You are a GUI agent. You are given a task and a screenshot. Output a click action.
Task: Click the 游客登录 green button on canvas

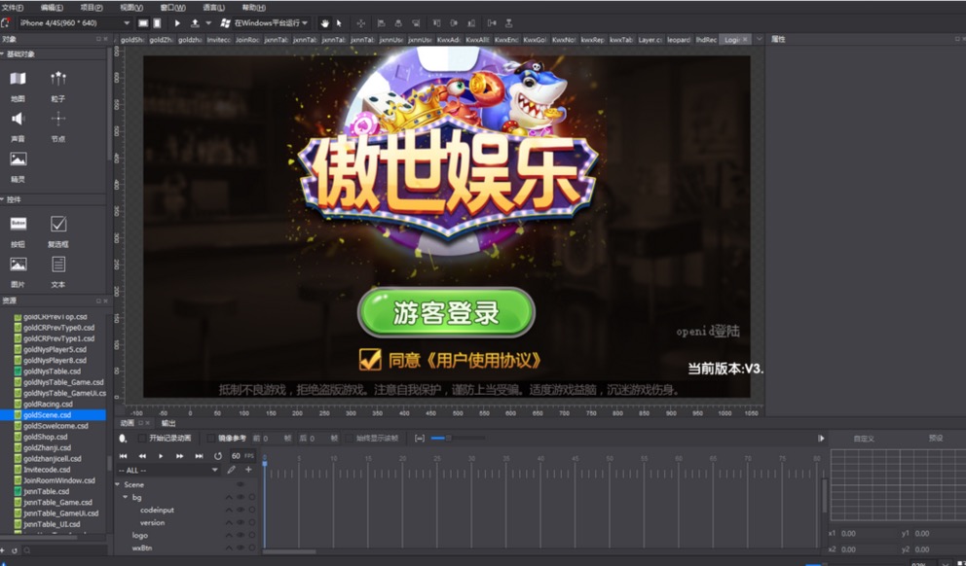(446, 313)
